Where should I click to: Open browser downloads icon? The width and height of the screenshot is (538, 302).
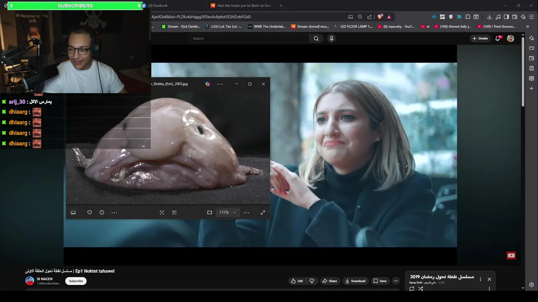tap(489, 17)
